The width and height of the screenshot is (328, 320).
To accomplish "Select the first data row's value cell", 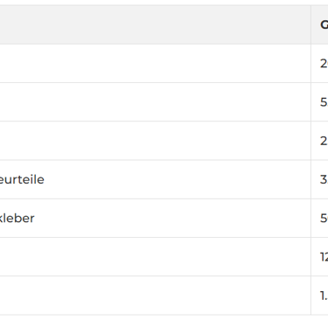I will 319,64.
